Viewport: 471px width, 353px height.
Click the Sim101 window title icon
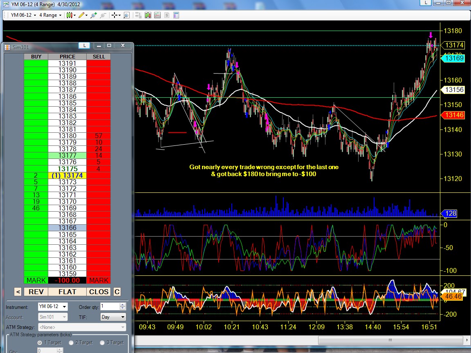coord(7,47)
